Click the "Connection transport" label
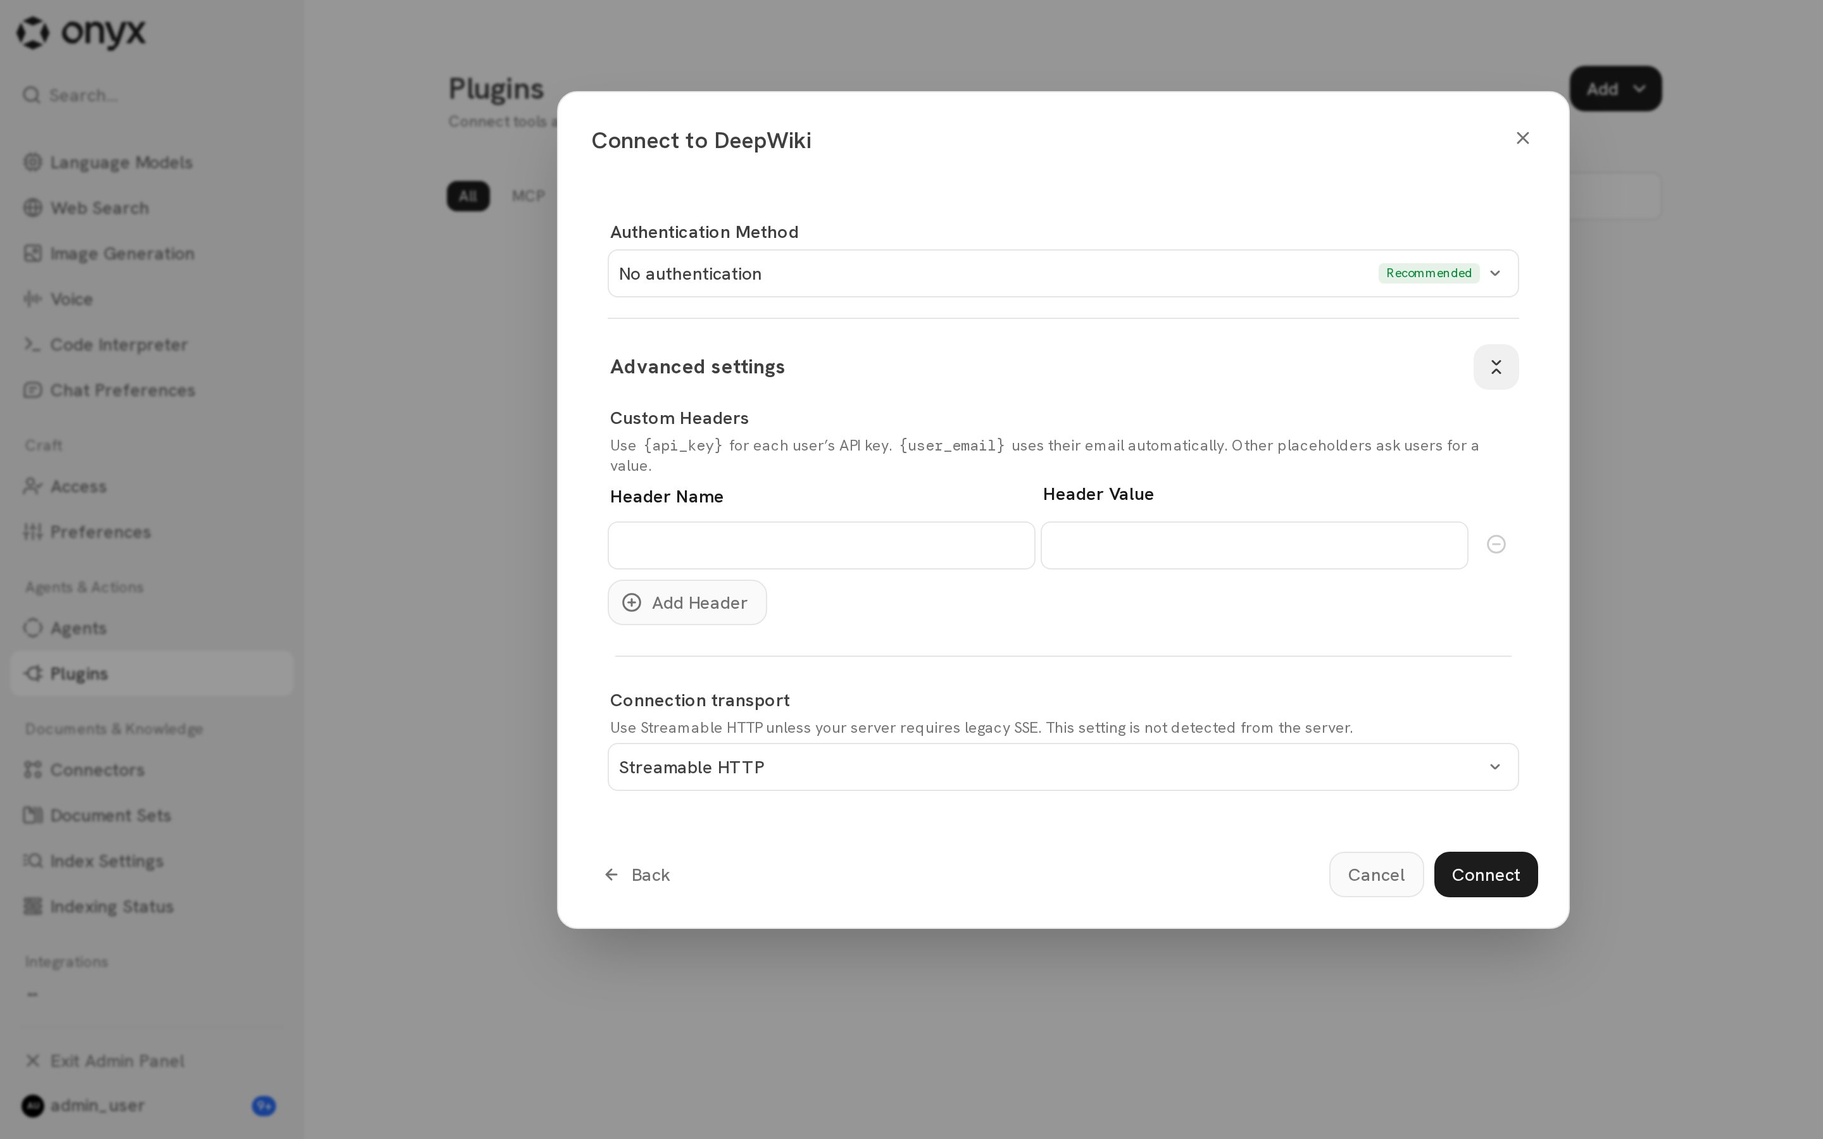1823x1139 pixels. [700, 700]
